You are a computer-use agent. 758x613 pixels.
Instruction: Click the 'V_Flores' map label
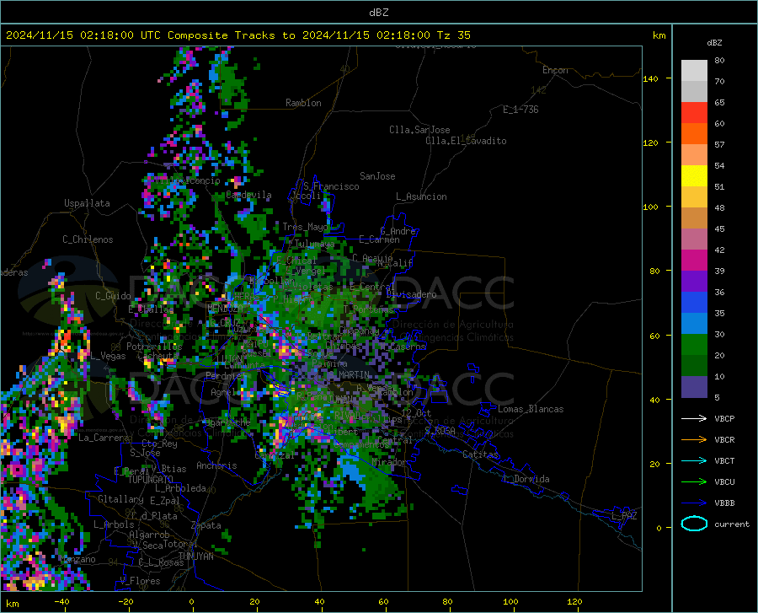tap(140, 581)
